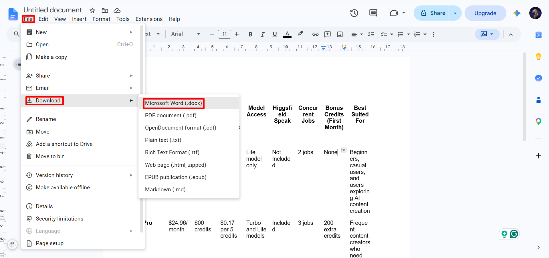Check the cloud document status icon
This screenshot has width=549, height=258.
[117, 11]
